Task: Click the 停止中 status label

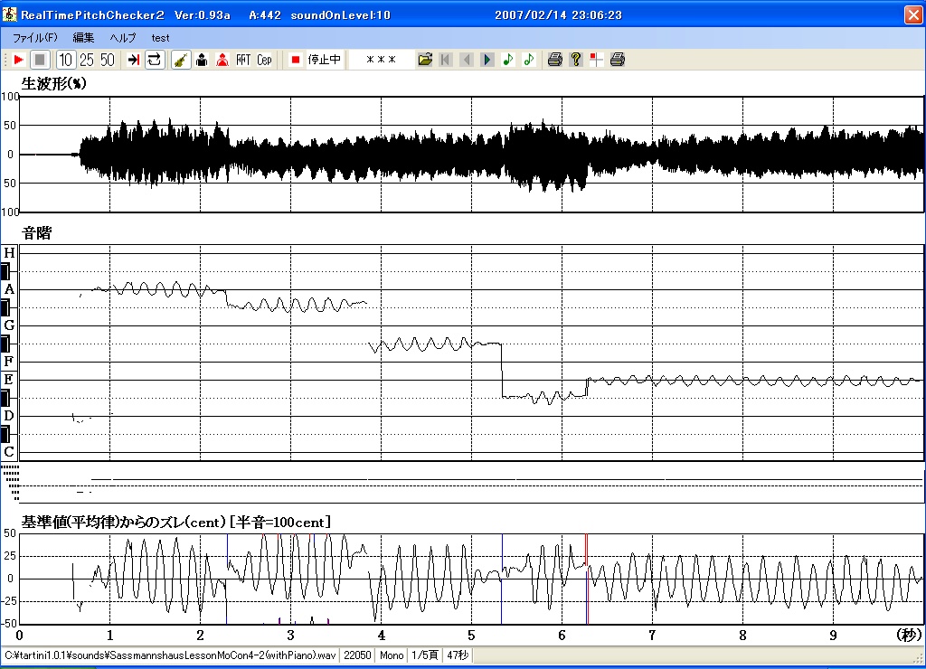Action: [325, 60]
